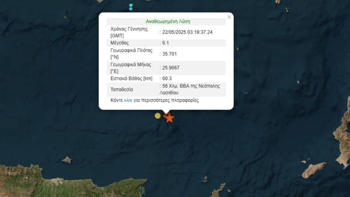Click the small island north of Crete
This screenshot has height=197, width=350.
tap(67, 160)
